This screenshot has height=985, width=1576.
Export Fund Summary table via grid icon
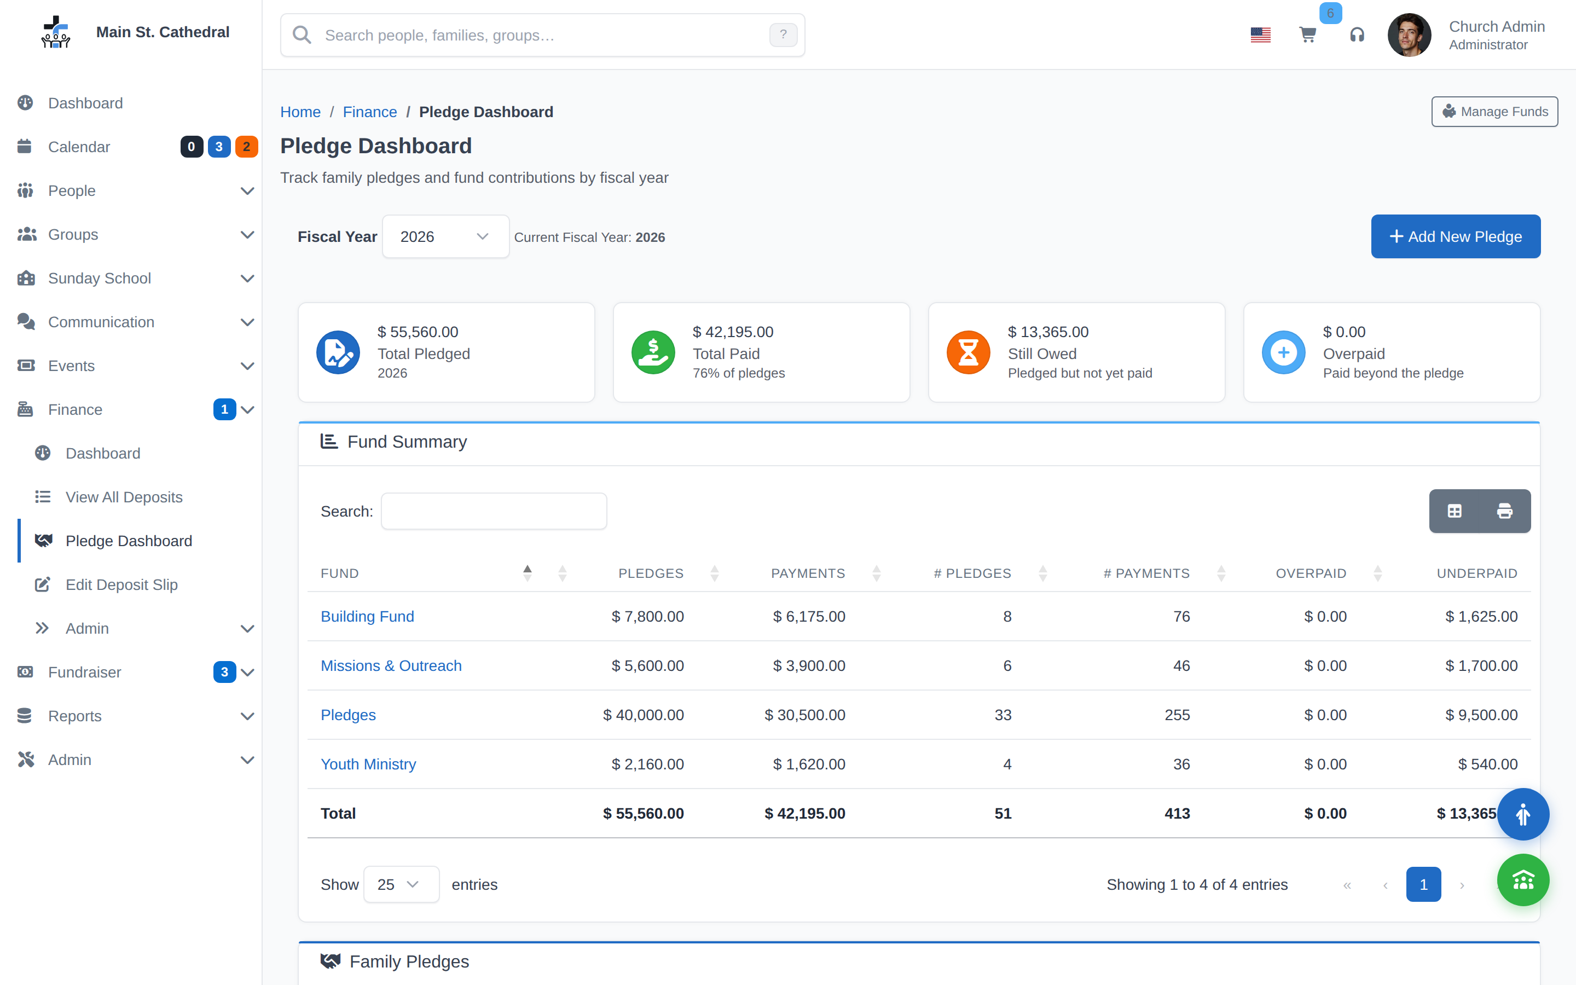pos(1454,512)
